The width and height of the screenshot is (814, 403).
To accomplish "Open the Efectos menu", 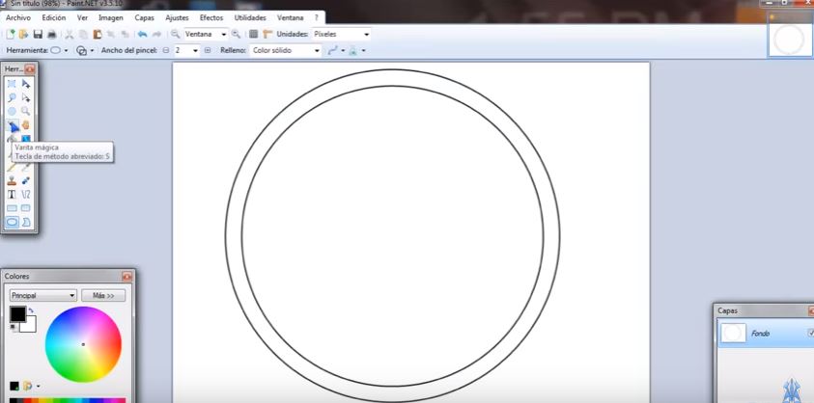I will click(211, 17).
